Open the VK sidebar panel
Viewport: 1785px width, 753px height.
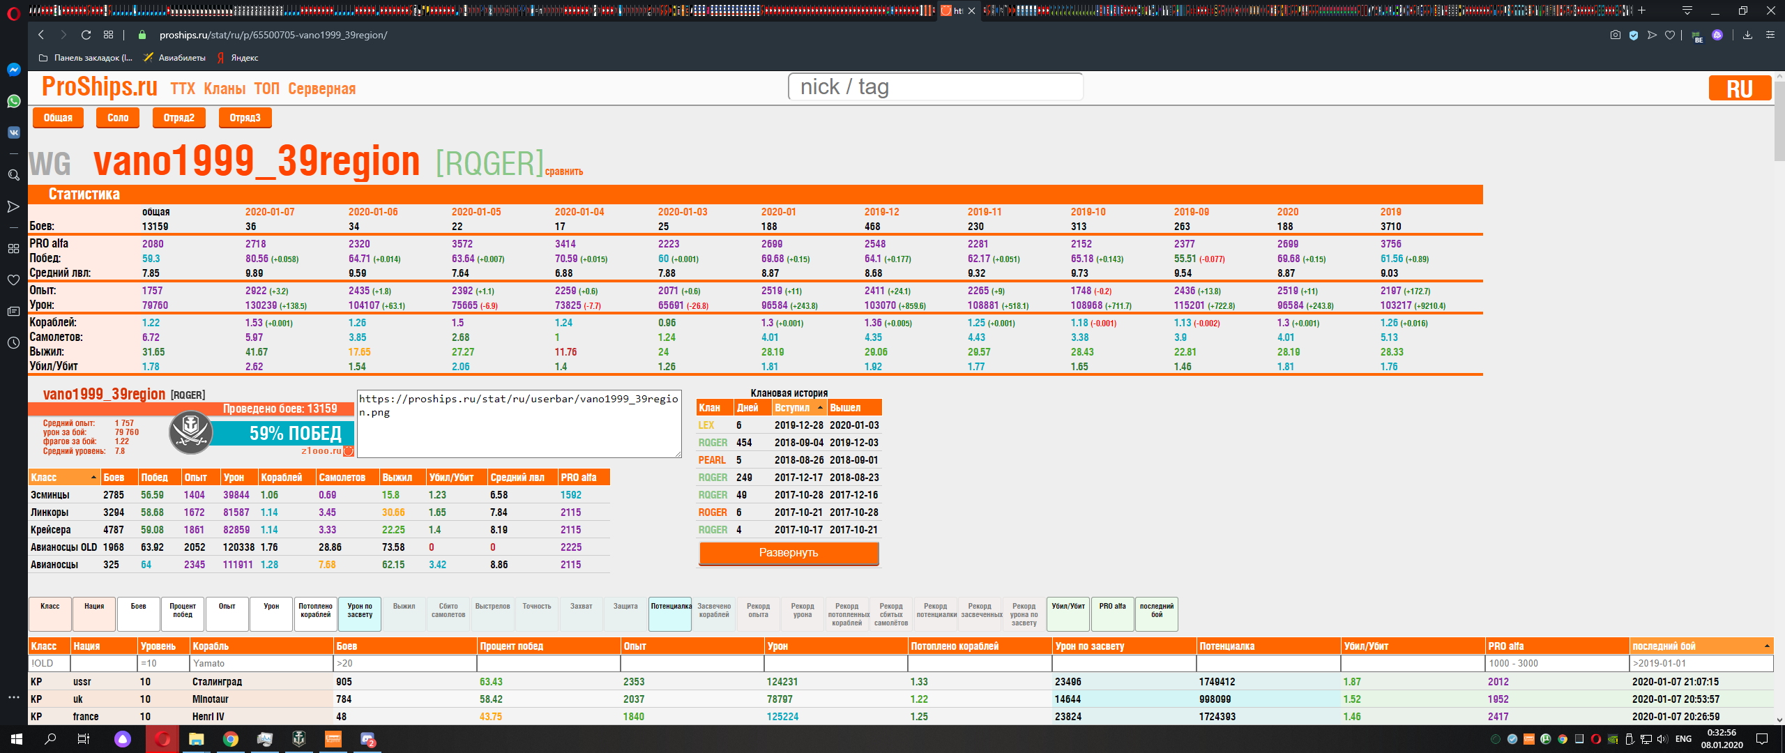click(x=13, y=132)
